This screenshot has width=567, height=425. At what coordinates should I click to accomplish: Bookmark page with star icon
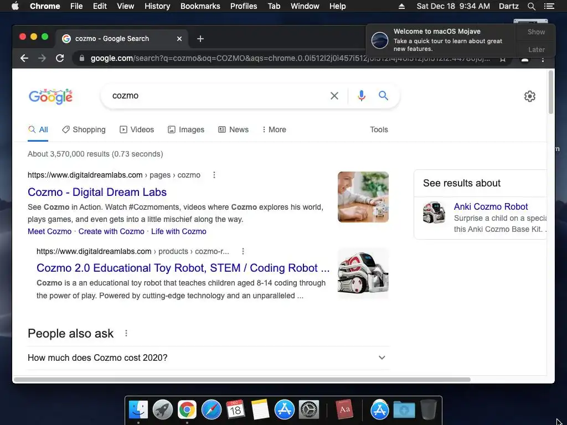point(503,59)
